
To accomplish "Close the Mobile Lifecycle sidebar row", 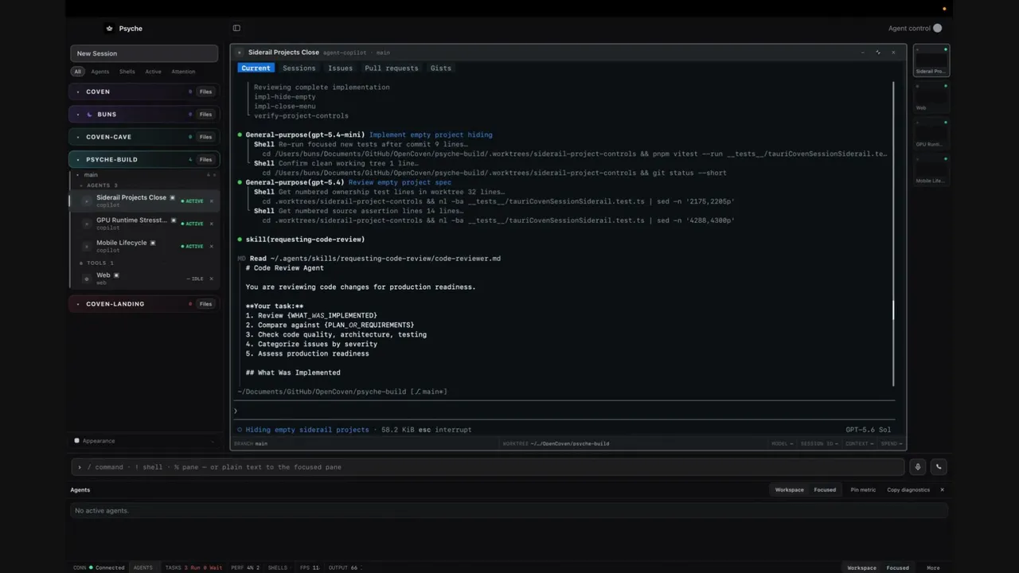I will click(x=212, y=246).
